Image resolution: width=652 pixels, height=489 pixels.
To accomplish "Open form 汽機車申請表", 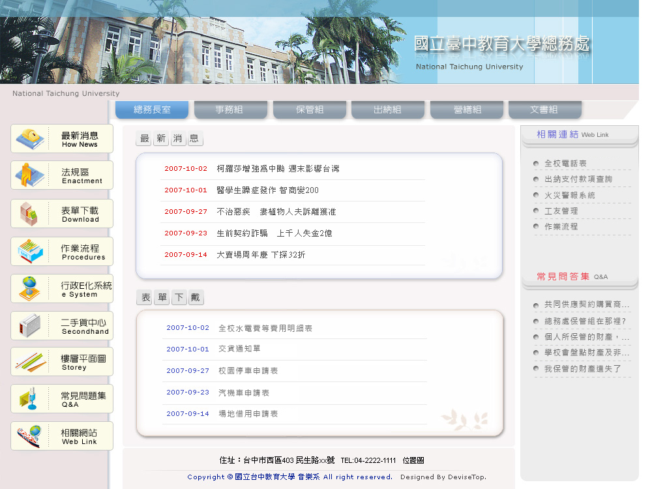I will pos(244,393).
